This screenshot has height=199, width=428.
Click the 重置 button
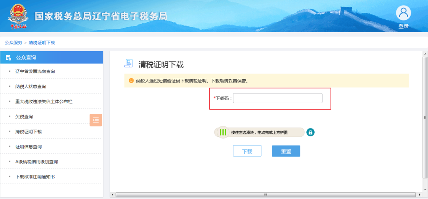286,151
